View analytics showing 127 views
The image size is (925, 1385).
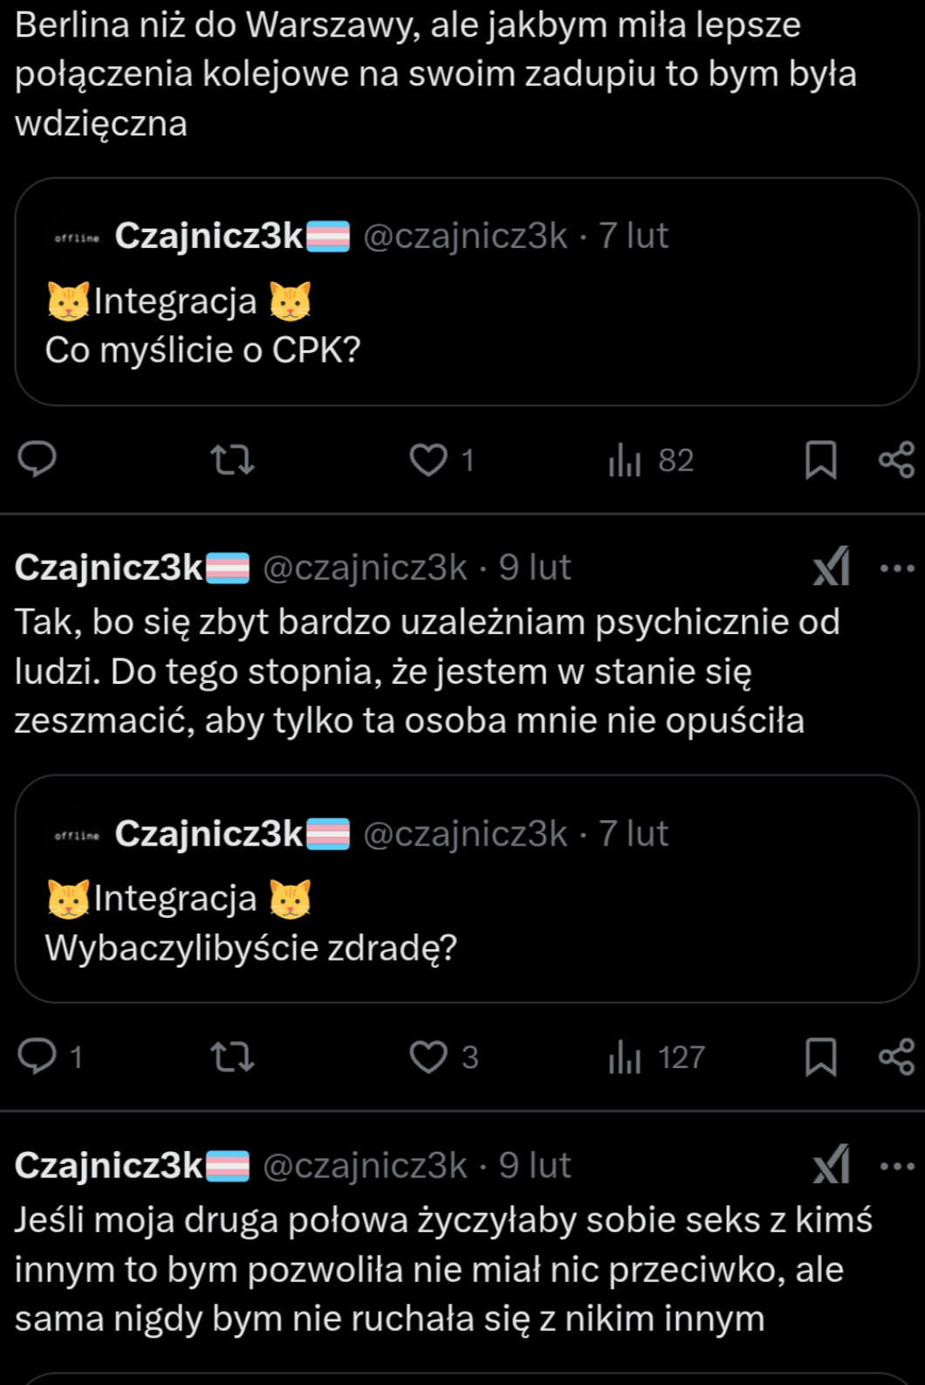(656, 1058)
